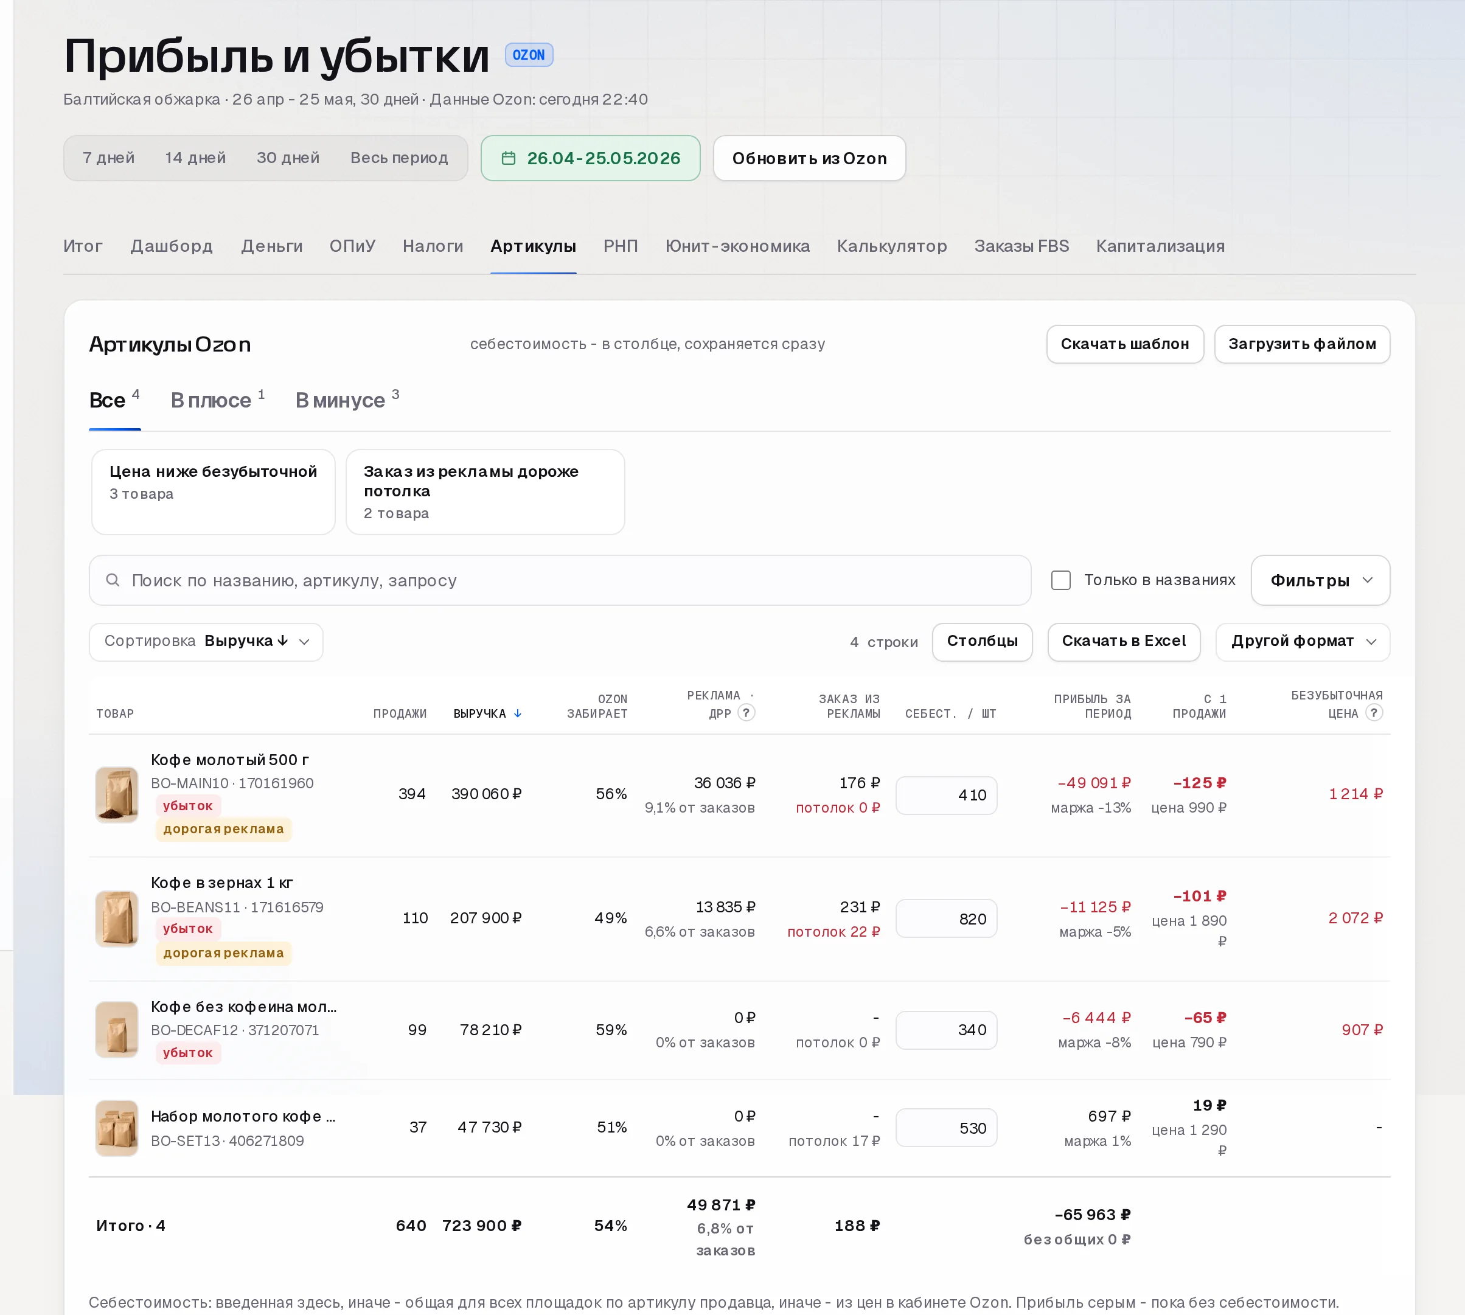This screenshot has width=1465, height=1315.
Task: Click Обновить из Ozon button
Action: tap(809, 158)
